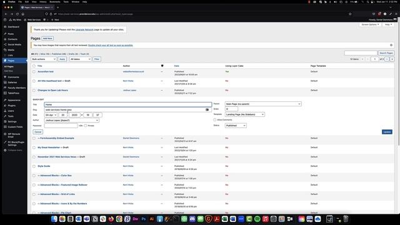The height and width of the screenshot is (225, 400).
Task: Open Users in the admin sidebar
Action: 11,111
